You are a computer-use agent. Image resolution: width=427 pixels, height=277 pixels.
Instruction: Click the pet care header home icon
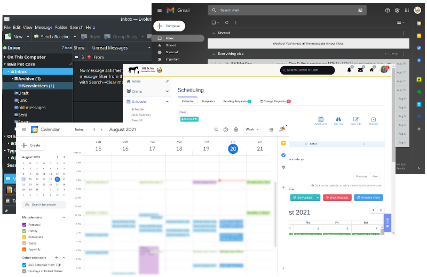(x=371, y=70)
